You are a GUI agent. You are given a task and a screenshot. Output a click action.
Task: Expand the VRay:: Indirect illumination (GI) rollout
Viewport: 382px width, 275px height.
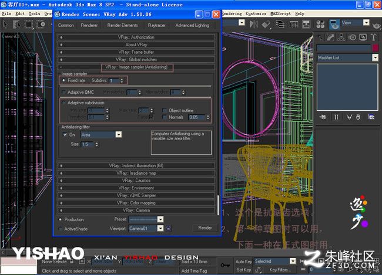coord(136,165)
